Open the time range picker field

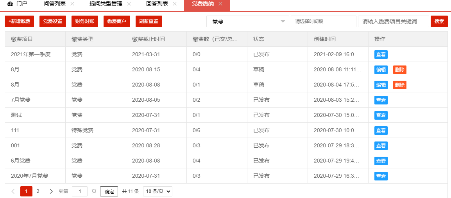(x=323, y=22)
